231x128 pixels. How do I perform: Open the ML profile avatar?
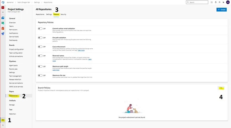pyautogui.click(x=228, y=2)
